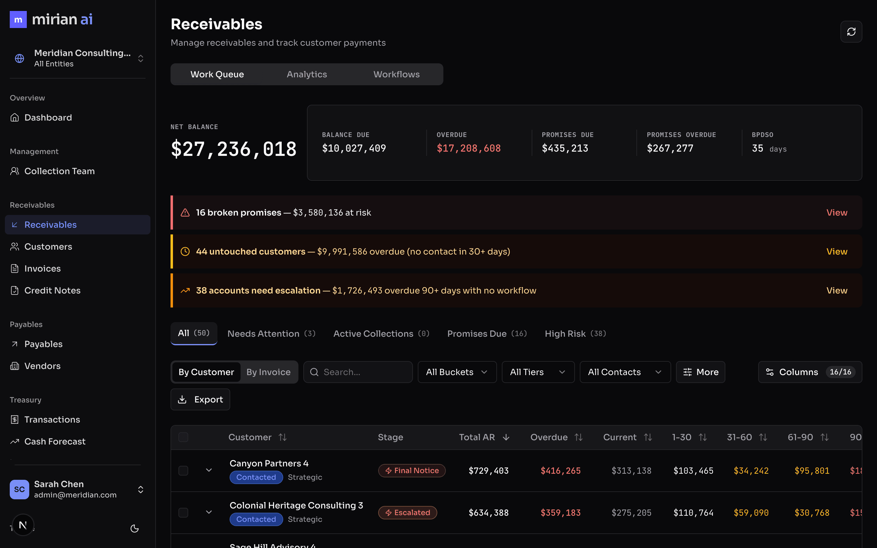877x548 pixels.
Task: Open the All Buckets dropdown
Action: [x=457, y=372]
